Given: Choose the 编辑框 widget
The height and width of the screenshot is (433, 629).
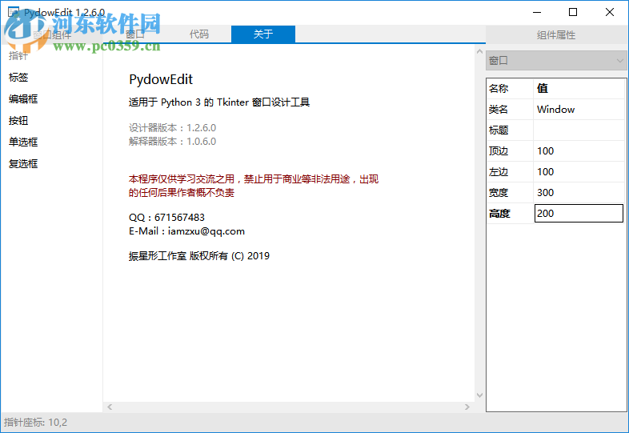Looking at the screenshot, I should 23,99.
